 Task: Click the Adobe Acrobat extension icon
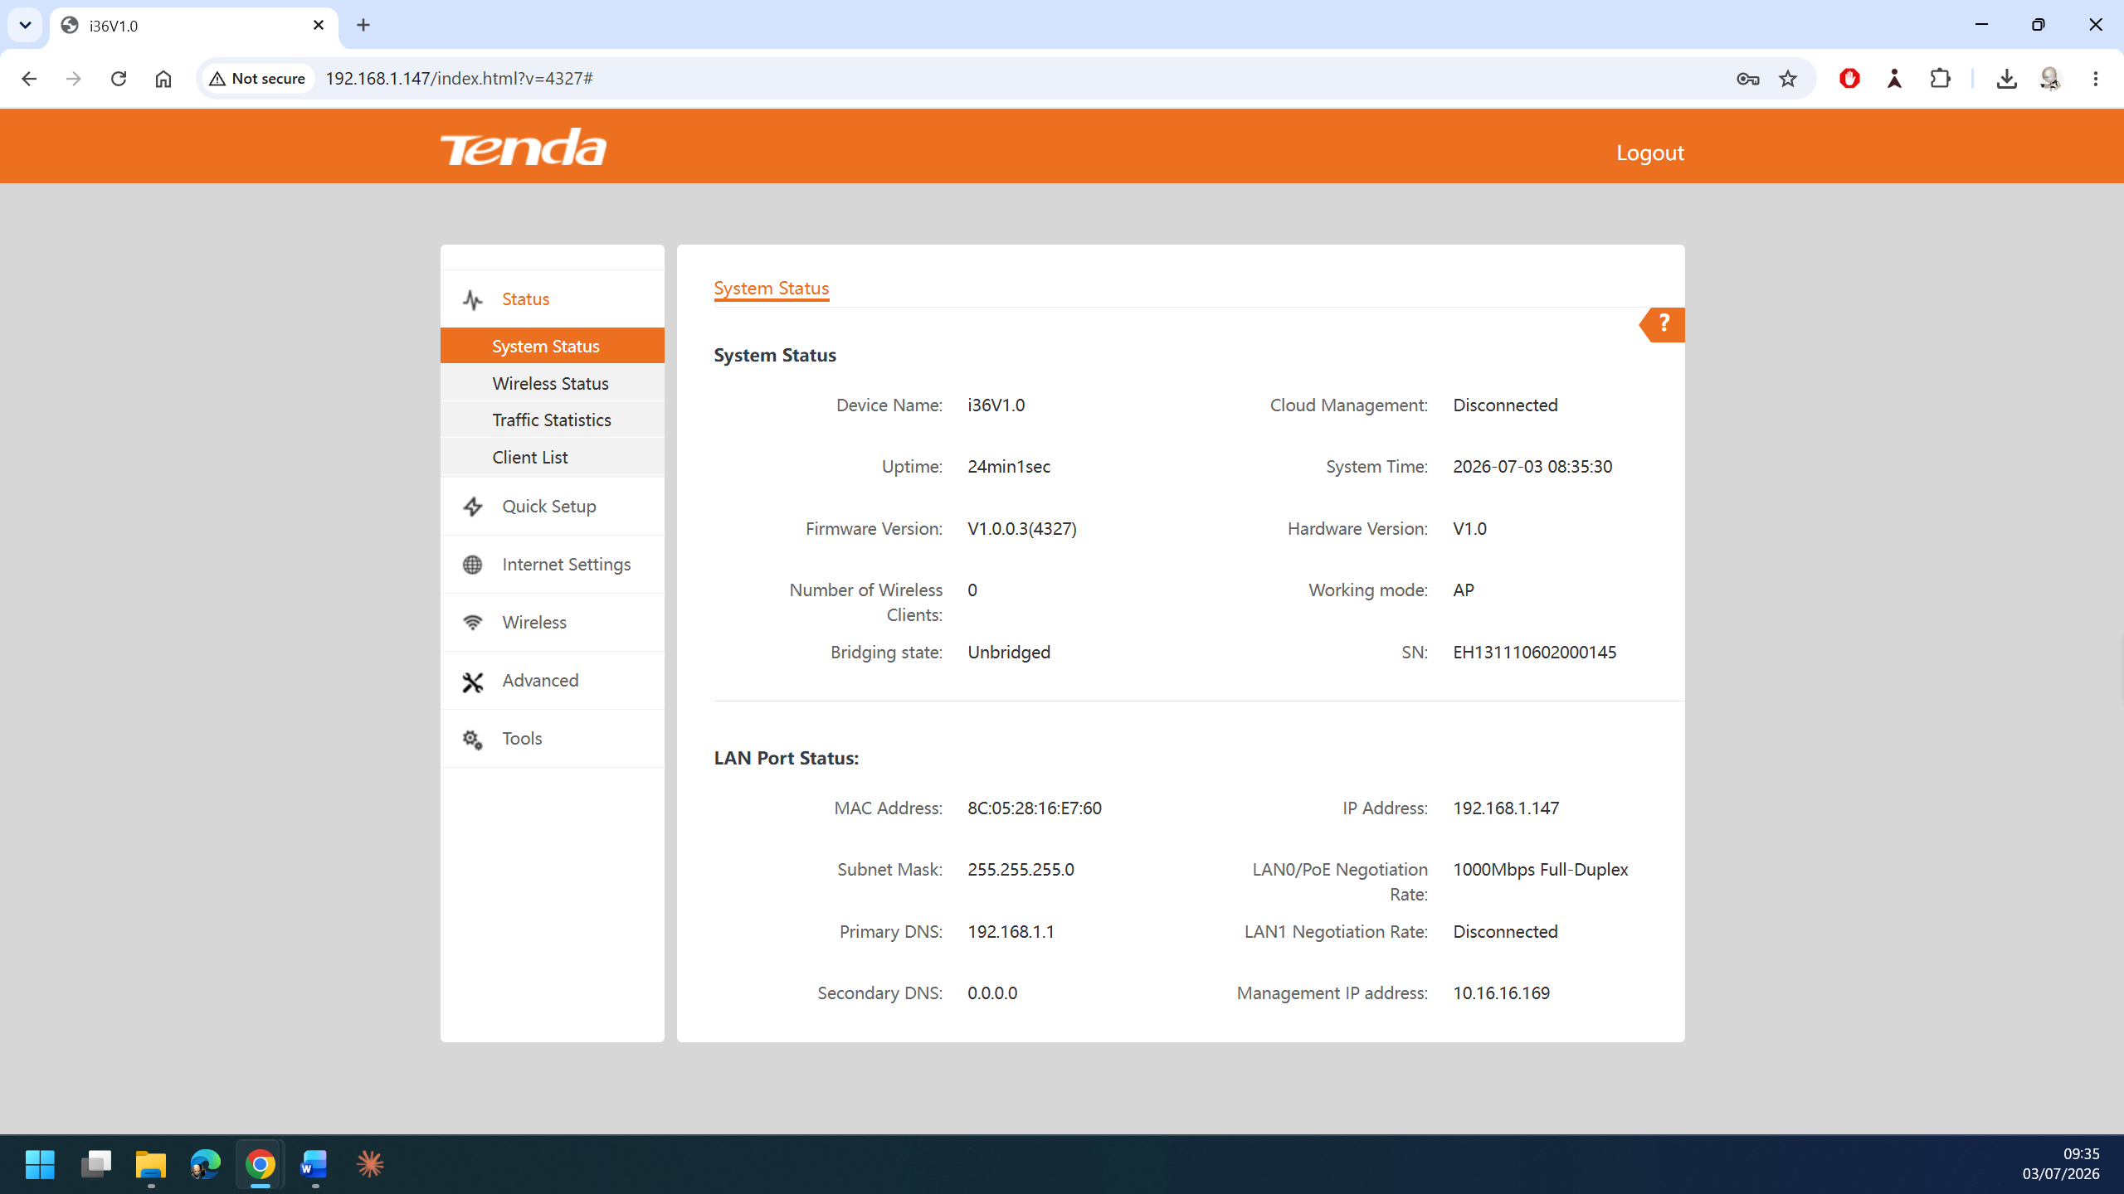pyautogui.click(x=1894, y=79)
